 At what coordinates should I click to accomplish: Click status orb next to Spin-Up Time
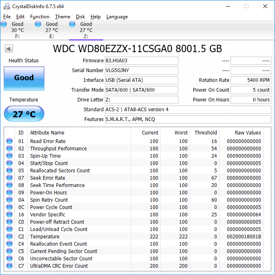tap(9, 156)
